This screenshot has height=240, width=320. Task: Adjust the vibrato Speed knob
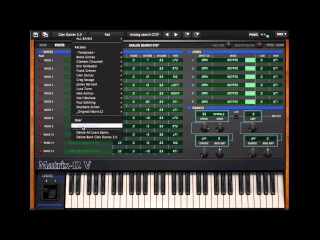[x=204, y=128]
